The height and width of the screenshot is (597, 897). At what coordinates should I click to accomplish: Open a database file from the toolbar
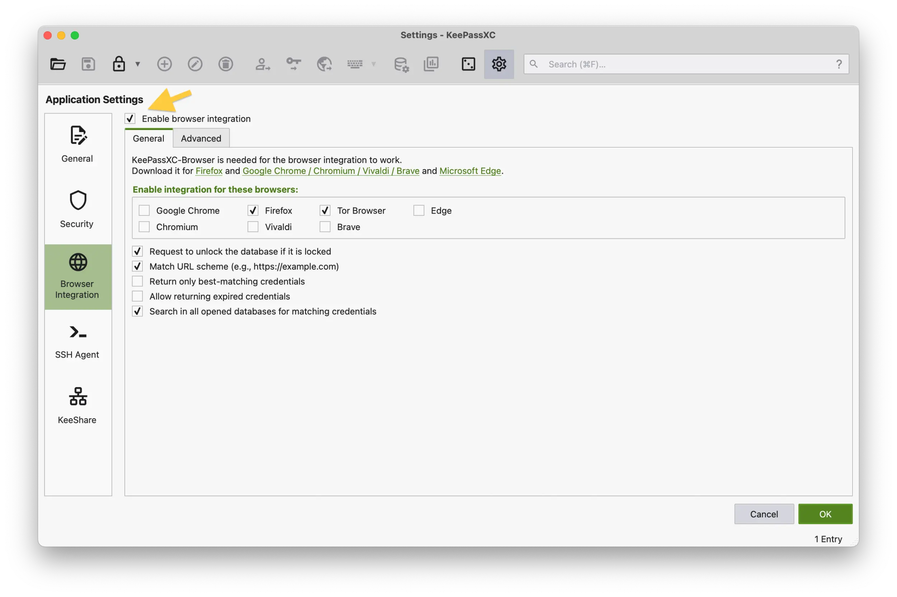[x=58, y=64]
